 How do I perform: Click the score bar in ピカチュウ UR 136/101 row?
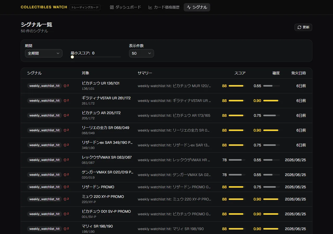pos(237,86)
